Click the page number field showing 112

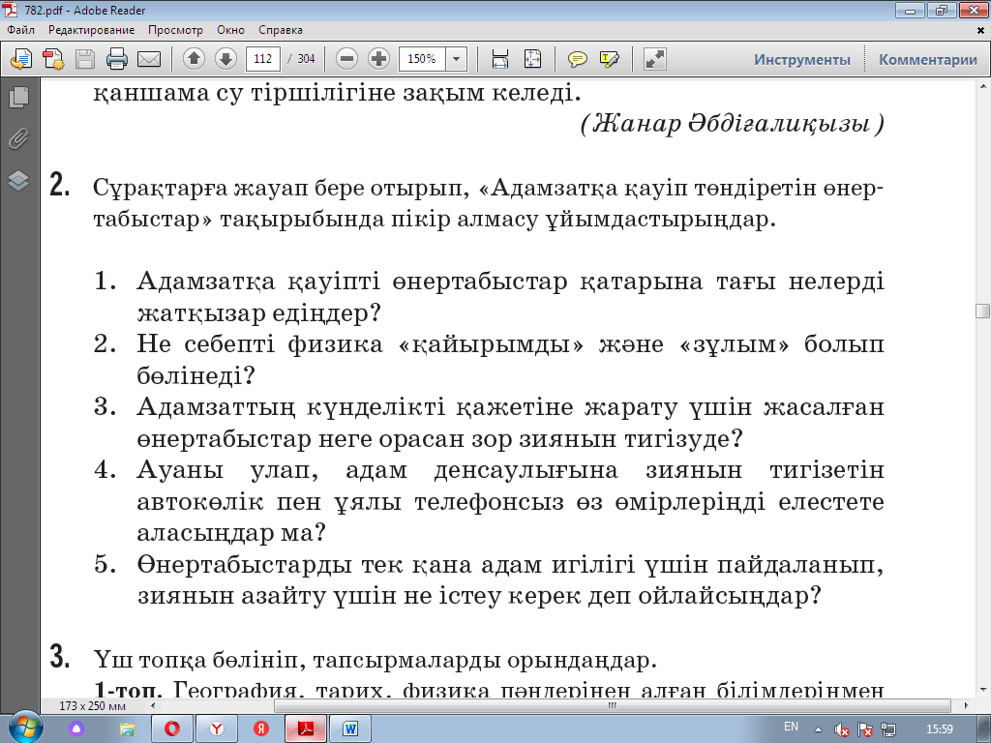point(263,59)
